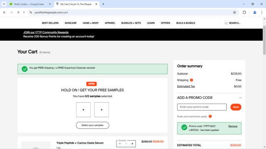The height and width of the screenshot is (149, 266).
Task: Open SKINCARE menu
Action: (x=71, y=23)
